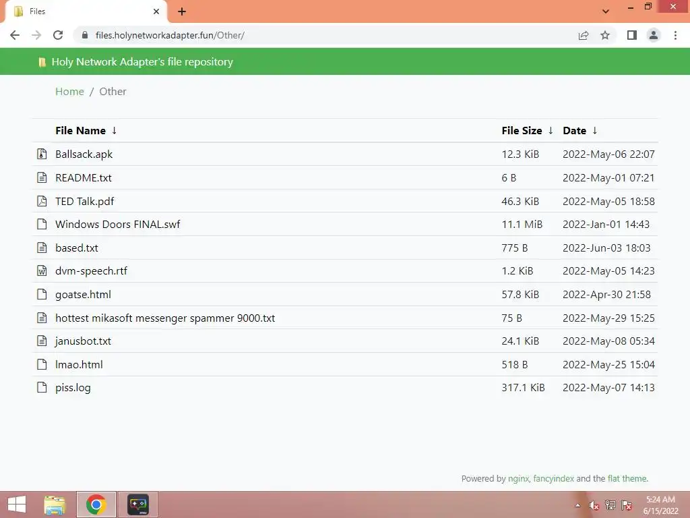Follow the flat theme footer link
Viewport: 690px width, 518px height.
[x=627, y=478]
